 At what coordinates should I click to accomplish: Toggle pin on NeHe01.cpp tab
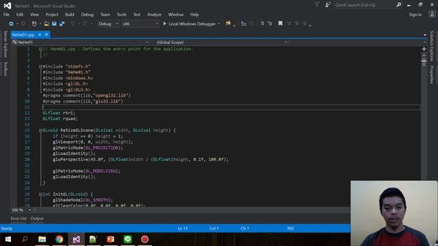[40, 35]
